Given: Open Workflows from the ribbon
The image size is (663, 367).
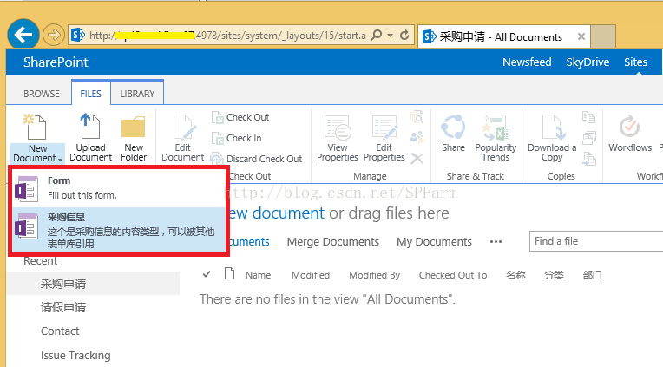Looking at the screenshot, I should pyautogui.click(x=630, y=133).
